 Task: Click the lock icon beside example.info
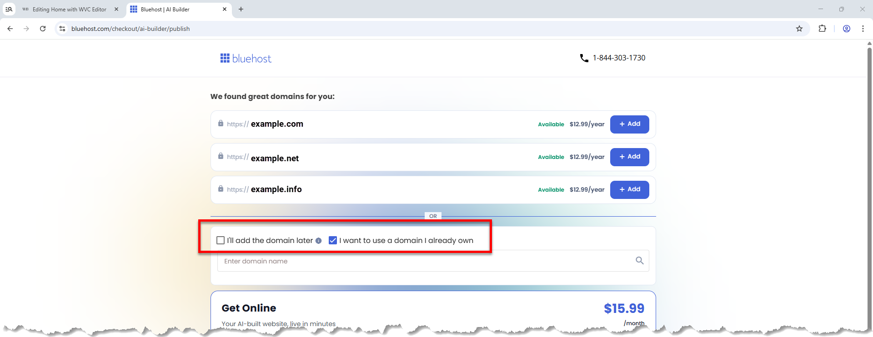coord(221,189)
